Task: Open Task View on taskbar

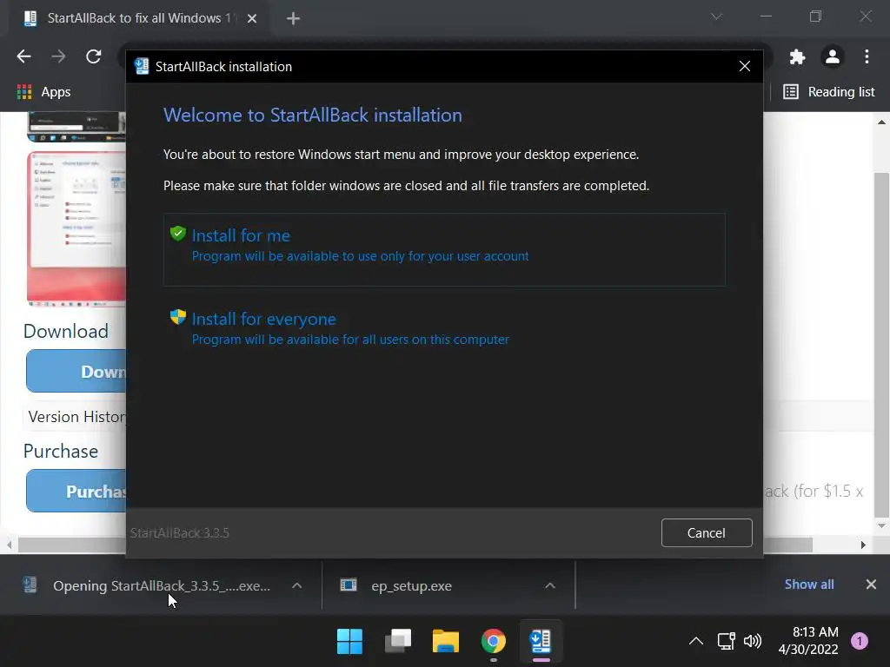Action: (x=398, y=642)
